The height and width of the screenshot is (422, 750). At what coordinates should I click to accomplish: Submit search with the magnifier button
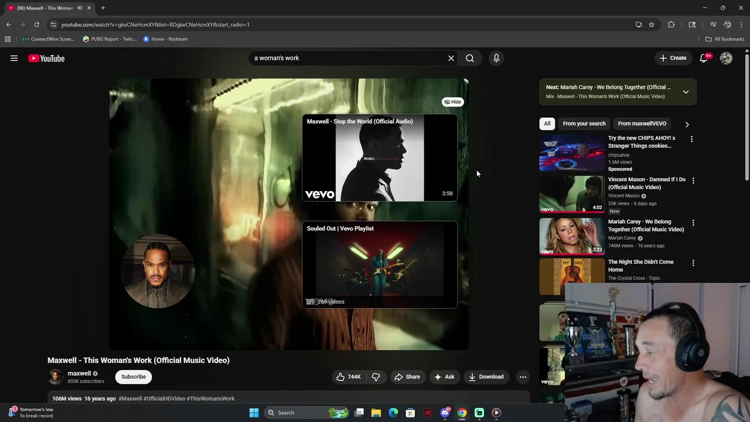470,58
